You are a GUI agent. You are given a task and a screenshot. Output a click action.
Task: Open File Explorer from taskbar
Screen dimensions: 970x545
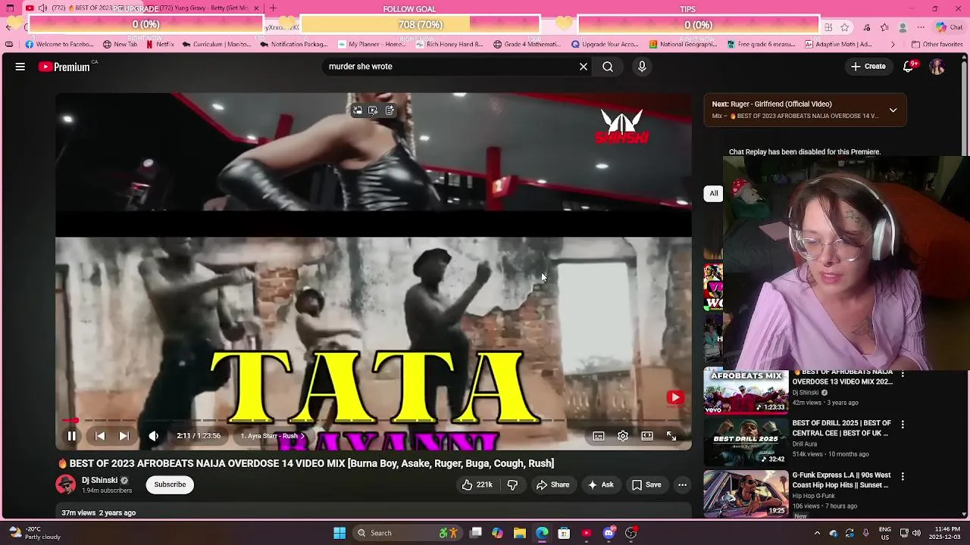pos(520,533)
